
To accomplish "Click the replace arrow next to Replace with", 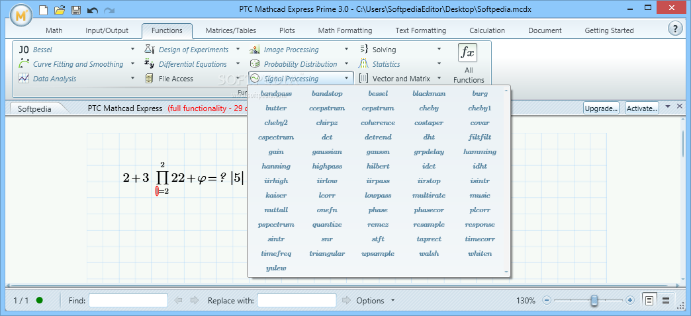I will click(x=347, y=301).
